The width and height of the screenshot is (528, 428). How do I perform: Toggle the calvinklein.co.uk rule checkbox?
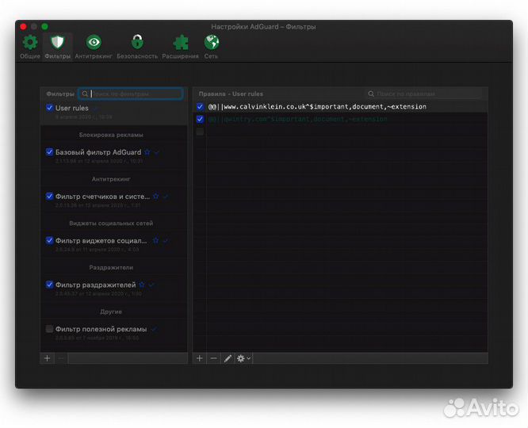[x=200, y=107]
